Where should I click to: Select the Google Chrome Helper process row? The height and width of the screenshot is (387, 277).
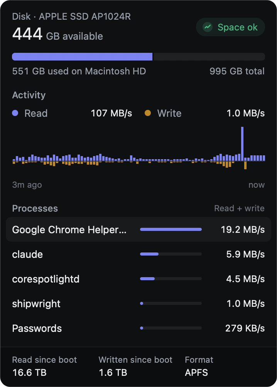click(138, 229)
